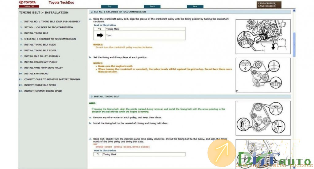Click the vertical scrollbar thumb

(294, 44)
